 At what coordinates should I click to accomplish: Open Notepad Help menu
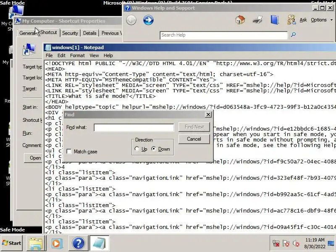(x=108, y=55)
